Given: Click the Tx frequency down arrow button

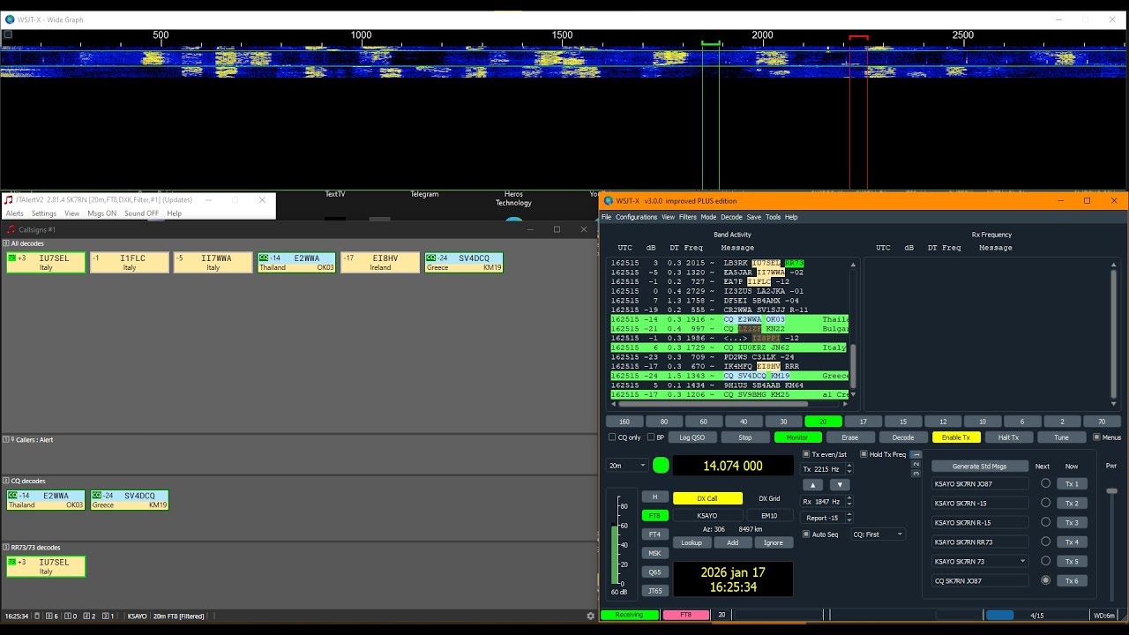Looking at the screenshot, I should point(840,484).
